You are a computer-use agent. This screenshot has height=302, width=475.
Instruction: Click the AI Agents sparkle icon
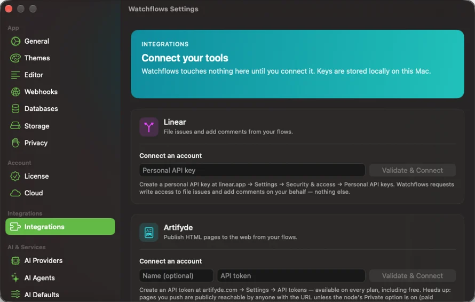(15, 277)
